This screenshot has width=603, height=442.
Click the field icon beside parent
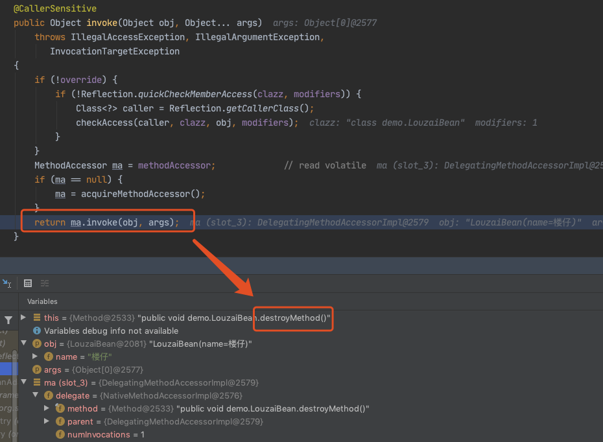tap(60, 421)
